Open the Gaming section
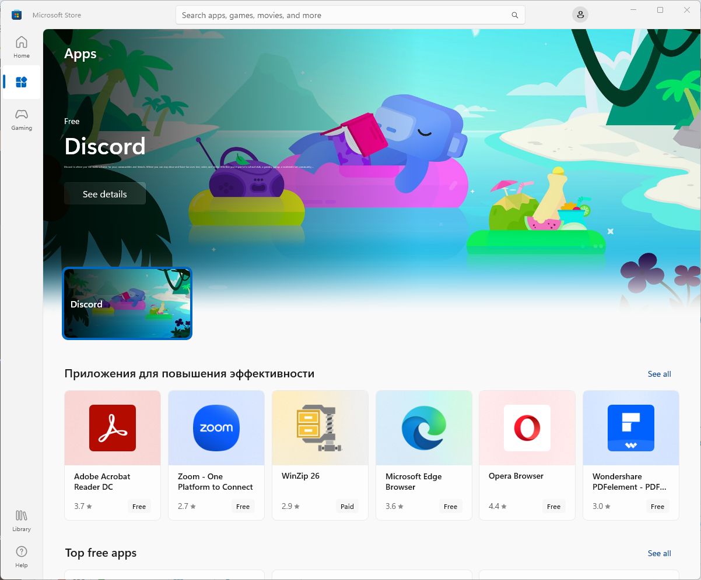This screenshot has width=701, height=580. click(x=22, y=119)
